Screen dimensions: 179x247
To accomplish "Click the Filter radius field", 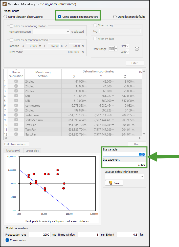I will [x=52, y=52].
